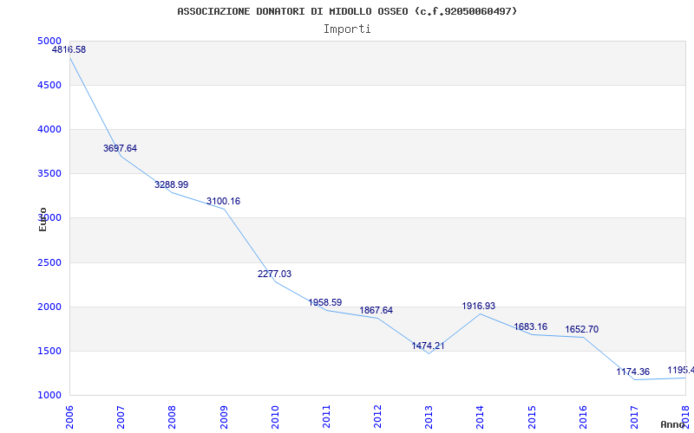Click the 2500 y-axis tick label
Screen dimensions: 694x433
point(49,263)
